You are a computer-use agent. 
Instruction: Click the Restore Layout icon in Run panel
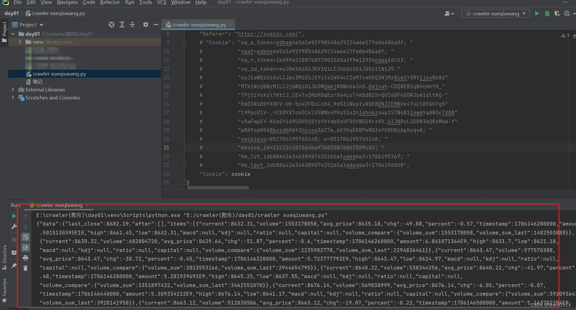(x=14, y=252)
